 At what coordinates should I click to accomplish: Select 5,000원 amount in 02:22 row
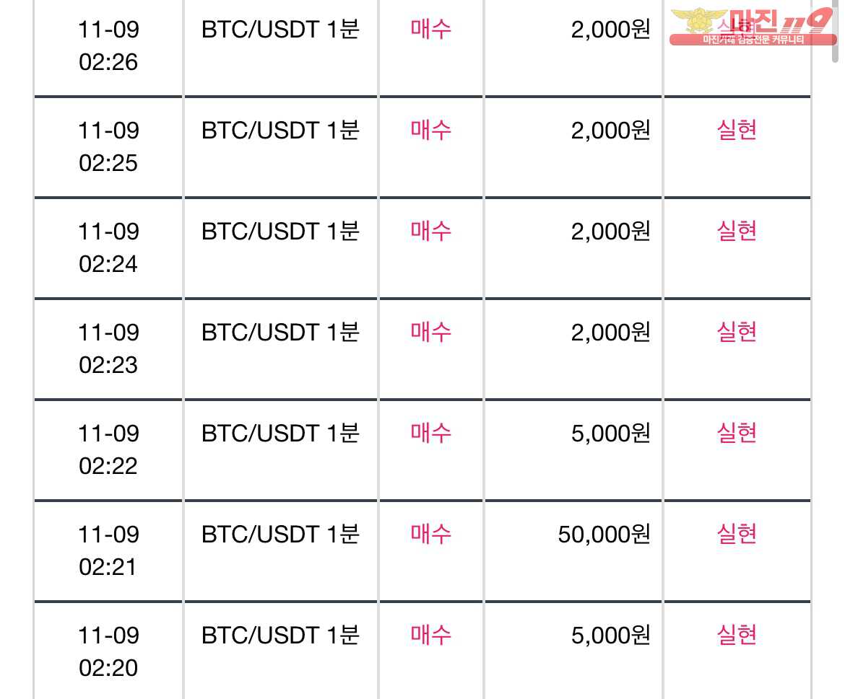coord(610,433)
